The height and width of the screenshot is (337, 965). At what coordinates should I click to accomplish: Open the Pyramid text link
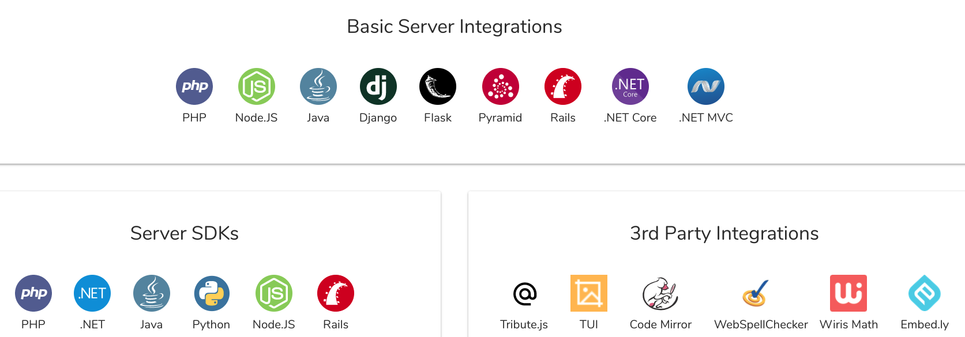[x=501, y=118]
